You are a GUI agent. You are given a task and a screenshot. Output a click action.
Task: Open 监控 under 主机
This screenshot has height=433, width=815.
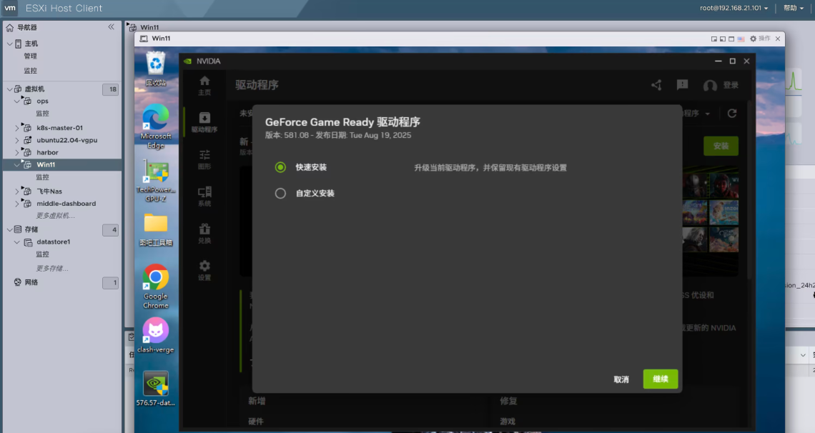click(x=30, y=71)
